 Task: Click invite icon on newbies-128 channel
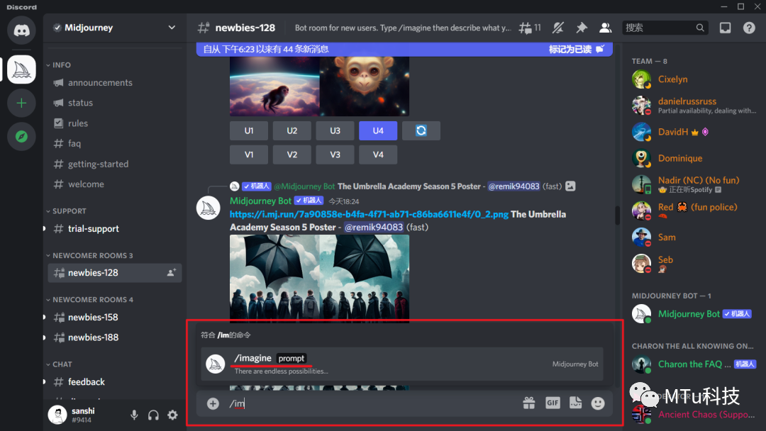[172, 272]
